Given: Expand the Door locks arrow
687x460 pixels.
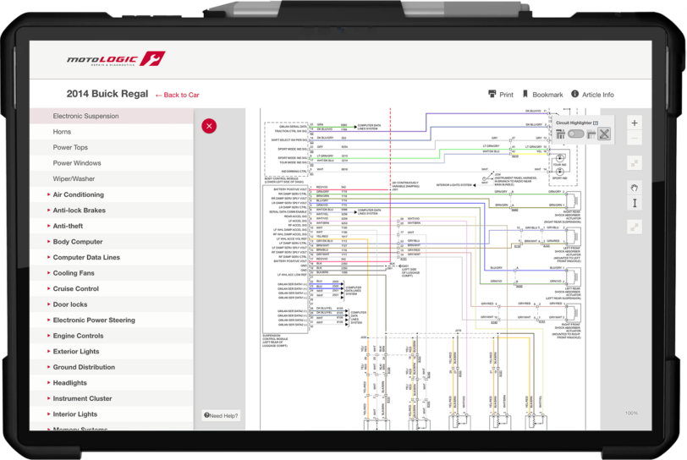Looking at the screenshot, I should (x=48, y=304).
